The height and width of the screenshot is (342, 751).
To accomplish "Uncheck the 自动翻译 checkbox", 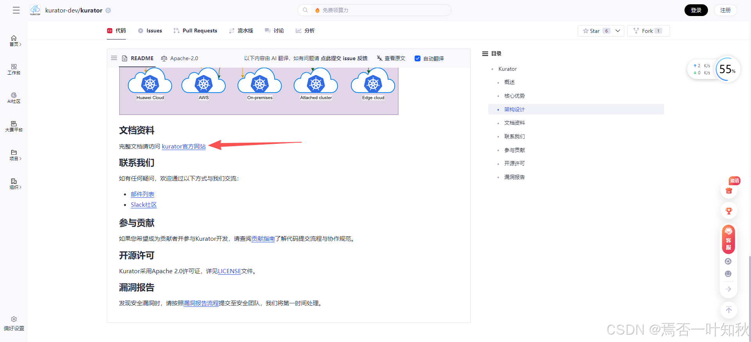I will click(417, 58).
